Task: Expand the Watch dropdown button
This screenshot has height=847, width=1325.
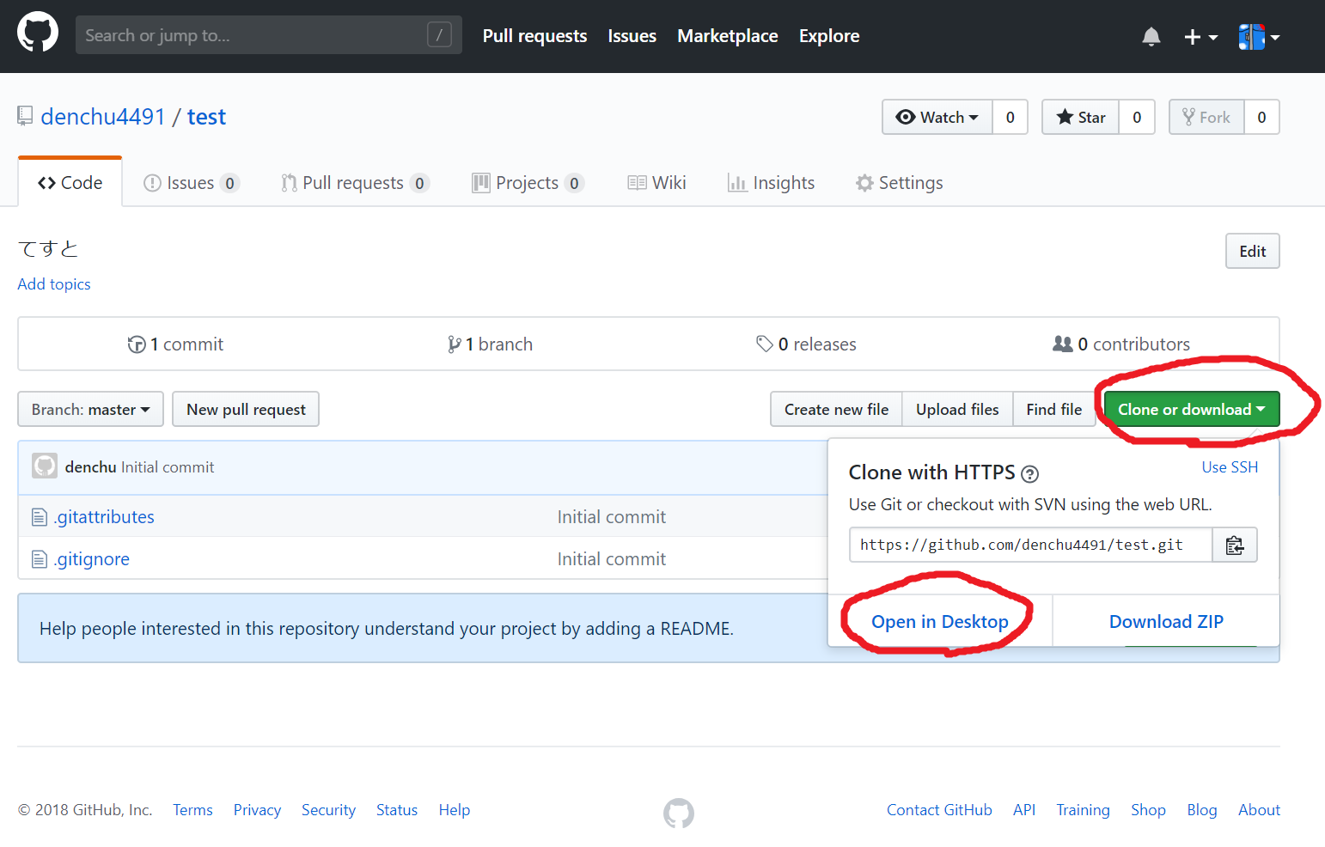Action: pyautogui.click(x=937, y=117)
